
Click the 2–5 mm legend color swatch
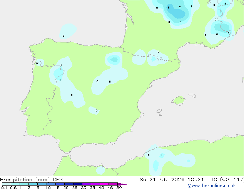33,184
